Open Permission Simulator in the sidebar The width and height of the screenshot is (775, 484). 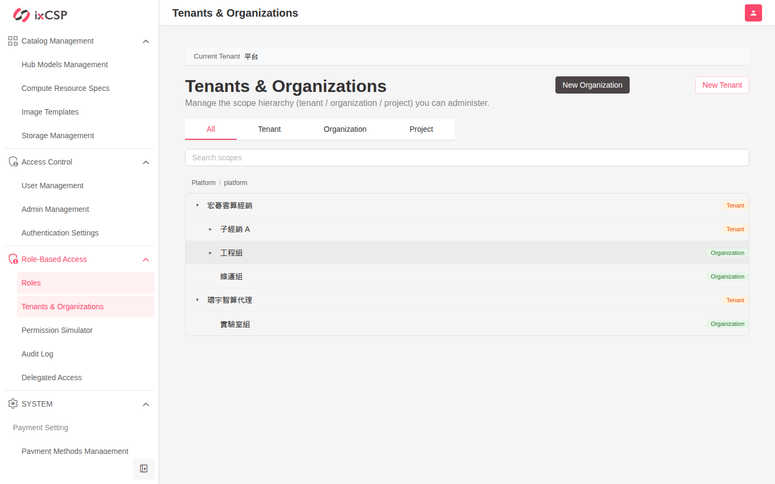pyautogui.click(x=57, y=330)
